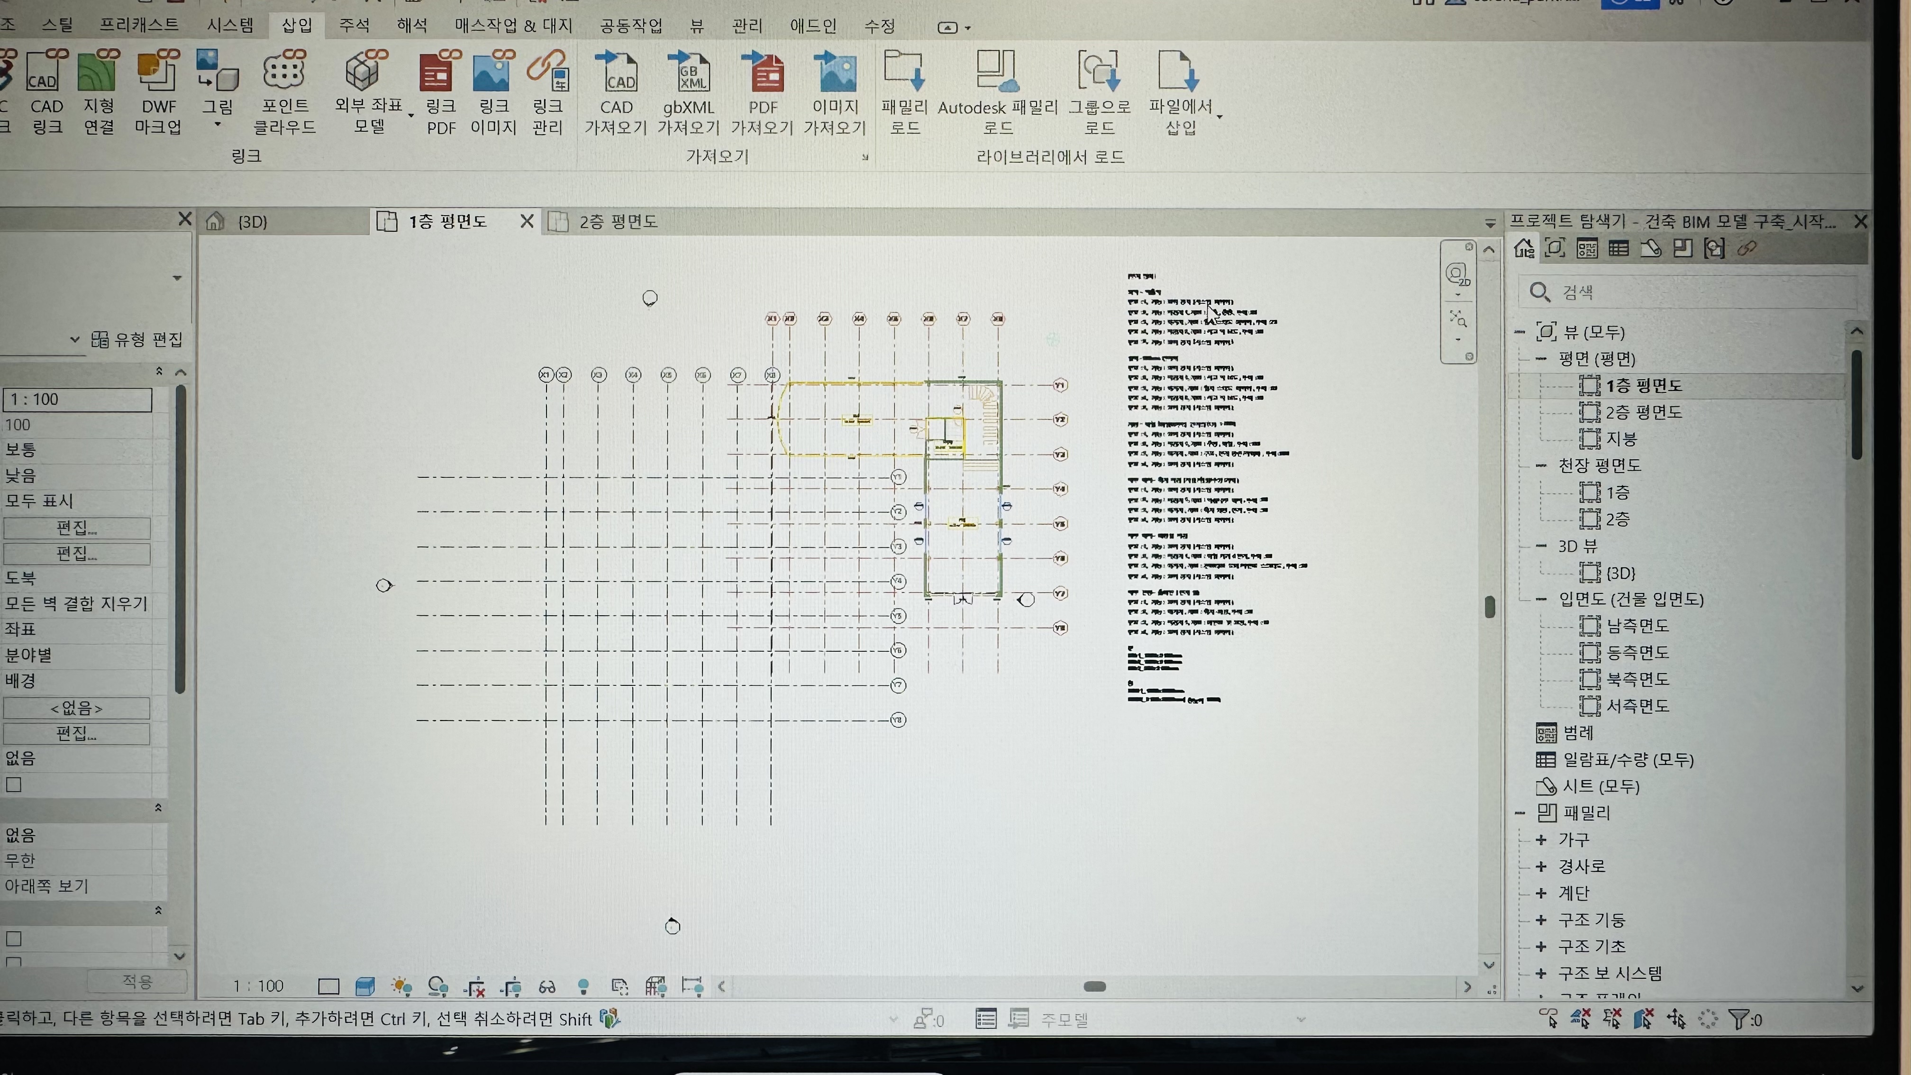1911x1075 pixels.
Task: Switch to the 2층 평면도 view tab
Action: pos(617,221)
